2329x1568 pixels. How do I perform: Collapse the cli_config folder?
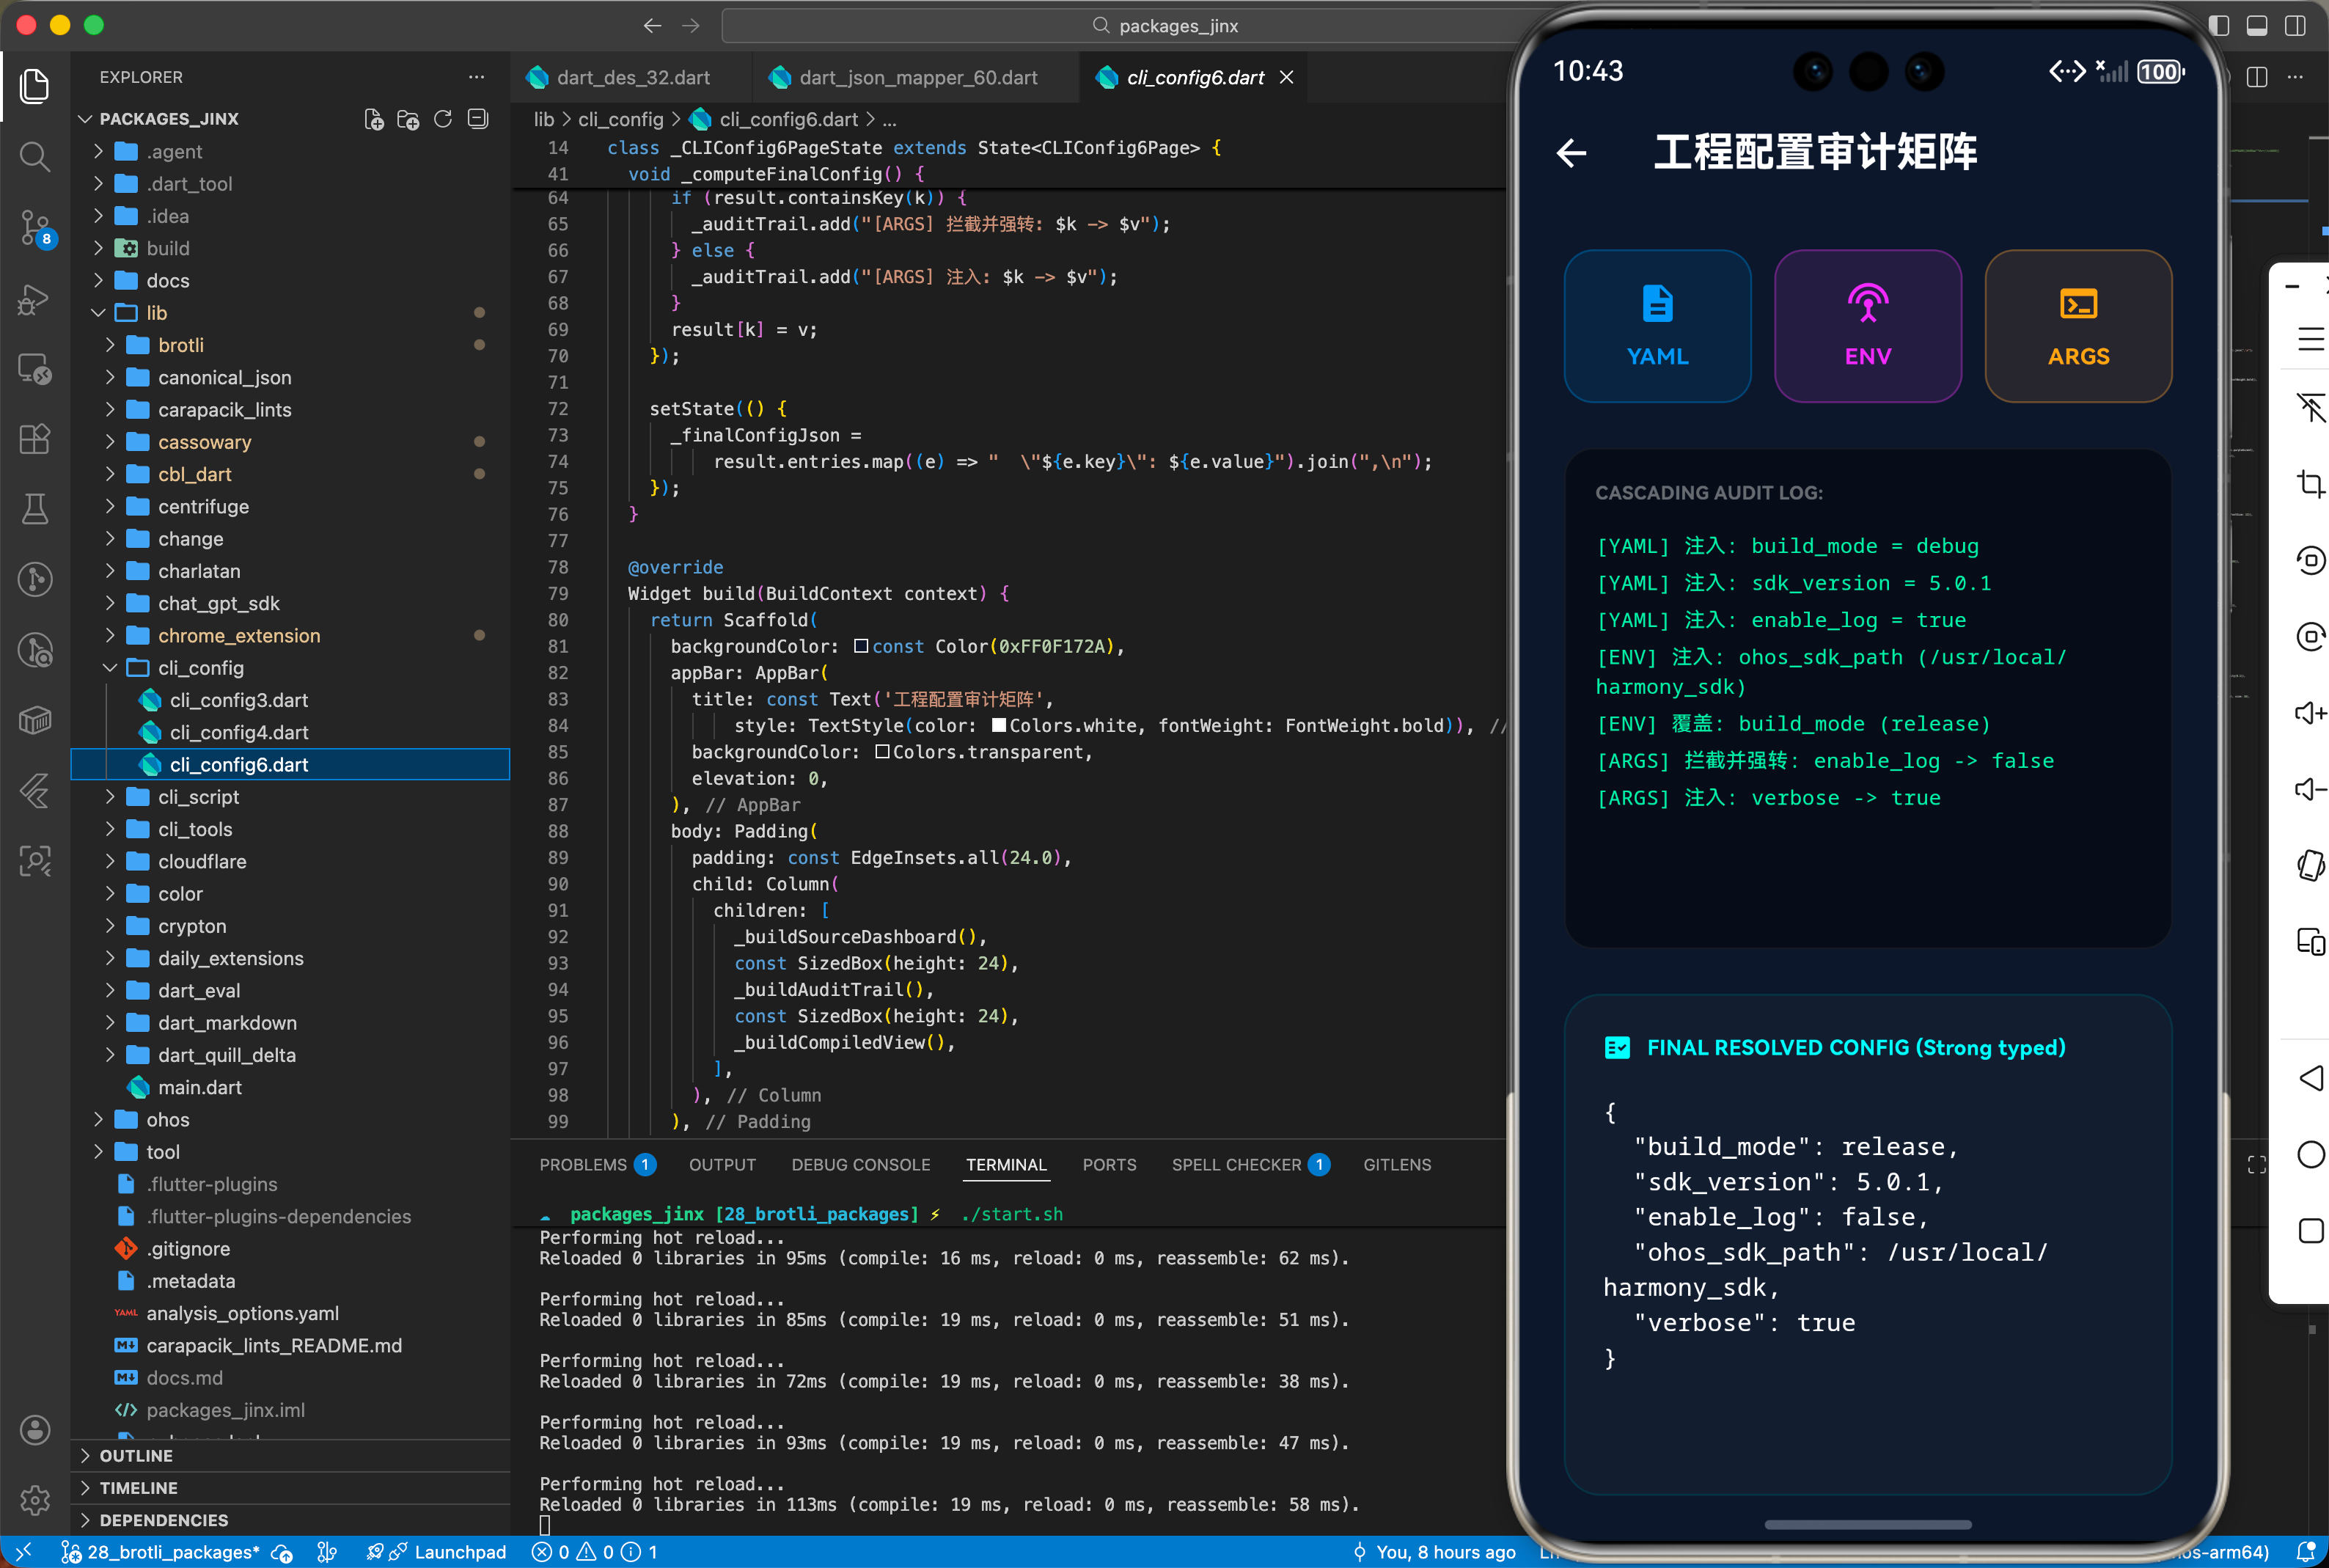coord(200,668)
